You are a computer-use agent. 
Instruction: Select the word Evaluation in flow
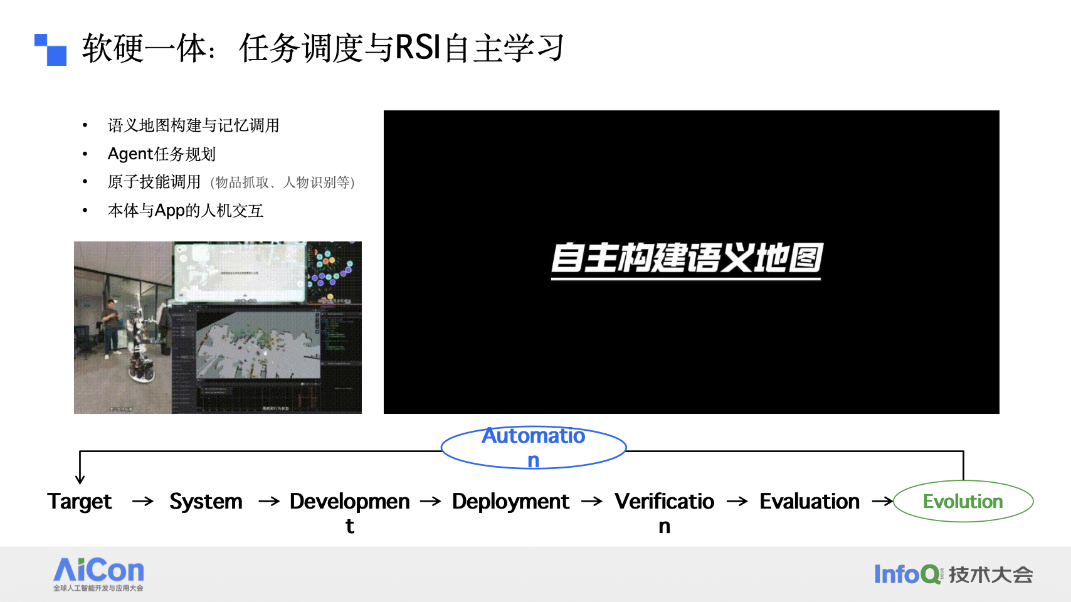tap(810, 502)
